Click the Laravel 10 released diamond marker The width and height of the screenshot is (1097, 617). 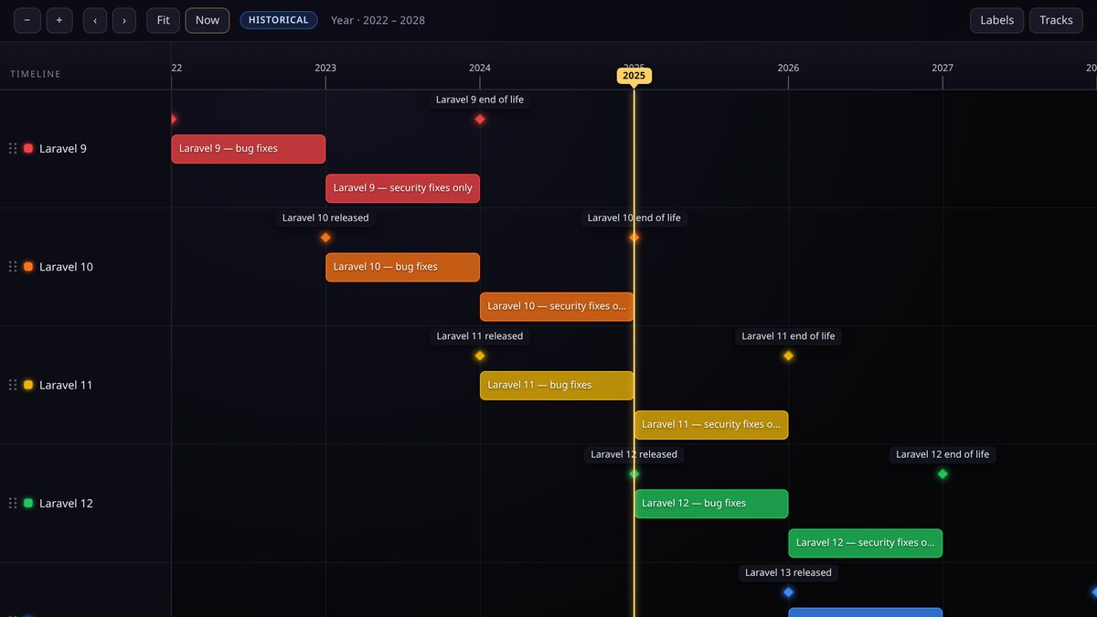click(x=325, y=238)
